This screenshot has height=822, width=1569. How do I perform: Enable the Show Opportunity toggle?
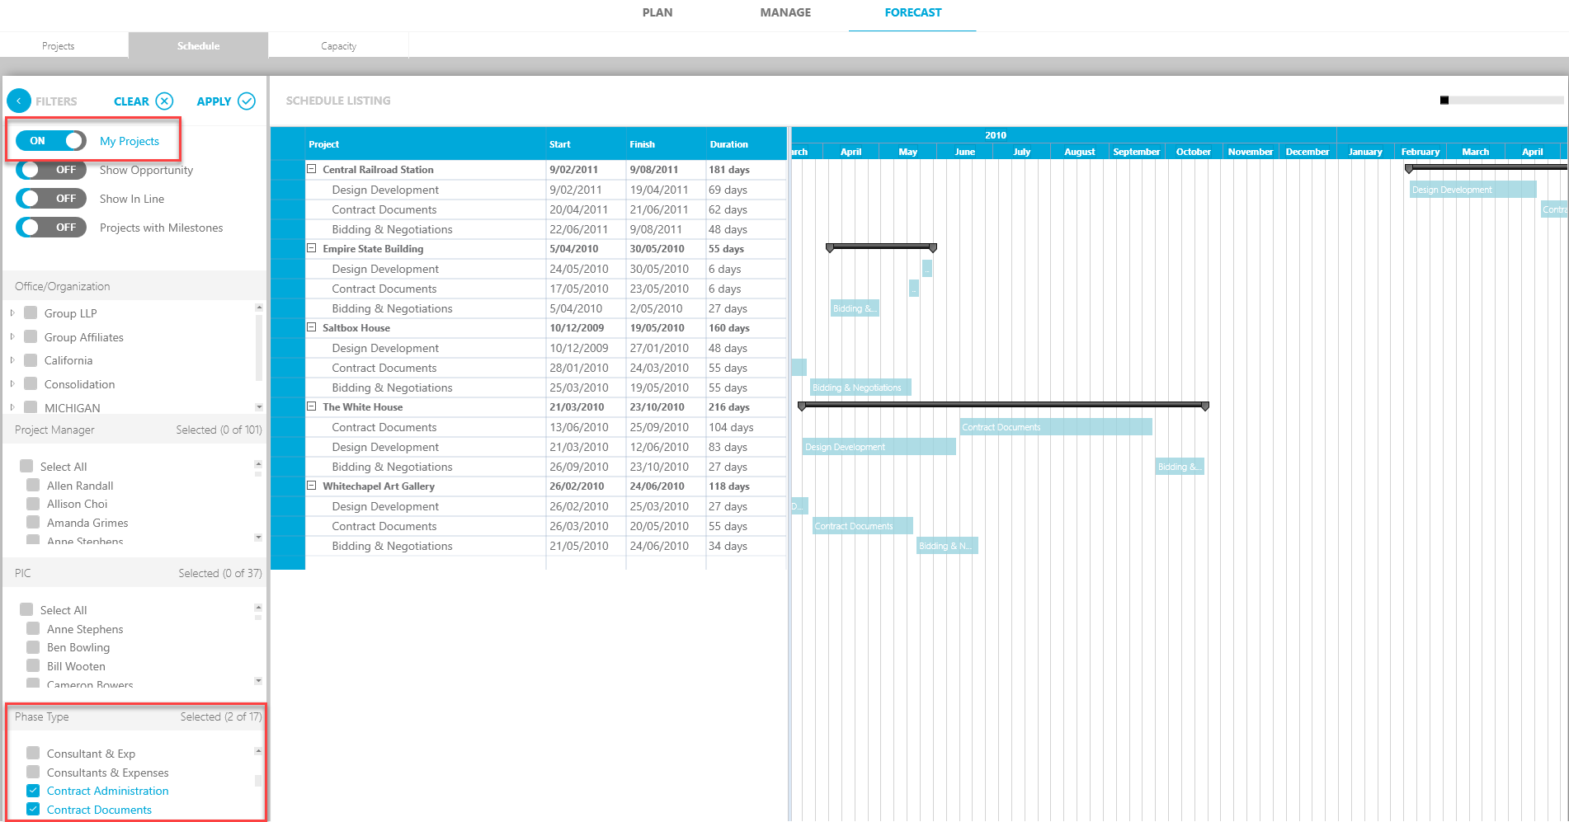click(49, 170)
